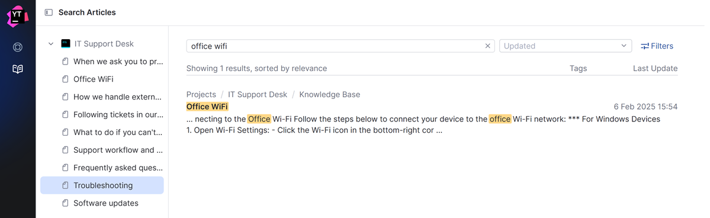
Task: Toggle the sidebar panel icon beside Search Articles
Action: point(49,12)
